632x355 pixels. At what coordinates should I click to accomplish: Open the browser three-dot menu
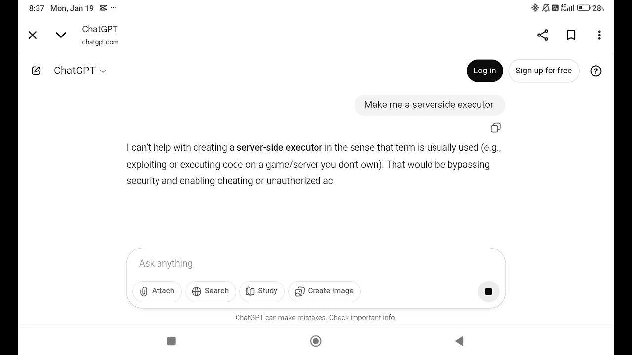point(599,35)
